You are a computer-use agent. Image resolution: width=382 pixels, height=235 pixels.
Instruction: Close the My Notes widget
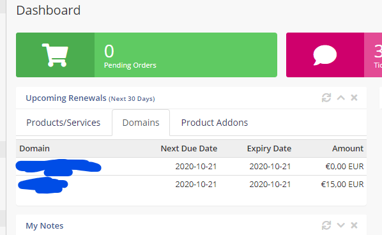tap(354, 225)
